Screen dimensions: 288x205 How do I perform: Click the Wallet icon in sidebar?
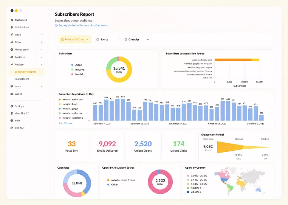(12, 94)
